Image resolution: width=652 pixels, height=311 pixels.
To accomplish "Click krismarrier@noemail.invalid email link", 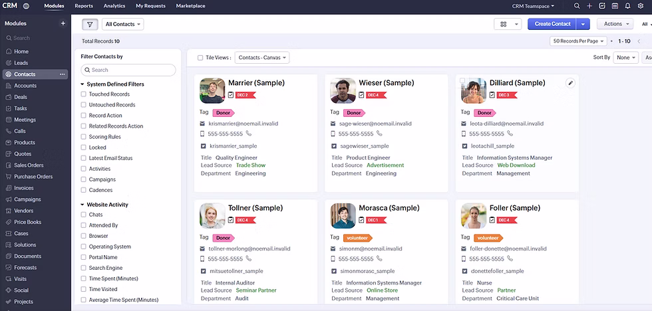I will click(244, 124).
